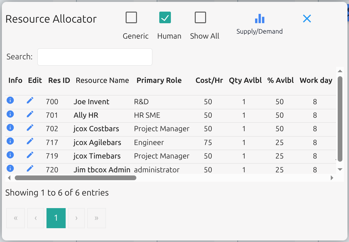Edit resource 701 Ally HR
Screen dimensions: 349x242
coord(30,114)
